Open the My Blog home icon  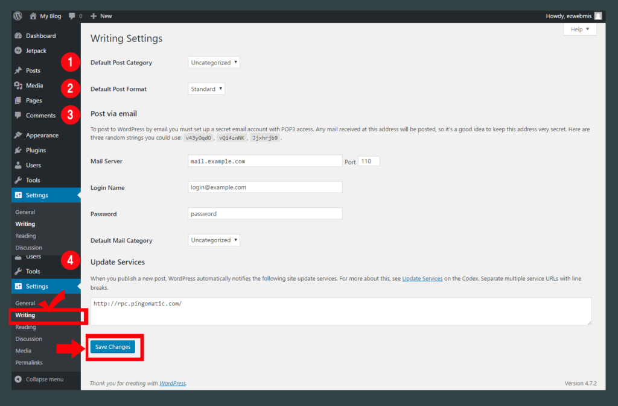coord(33,16)
